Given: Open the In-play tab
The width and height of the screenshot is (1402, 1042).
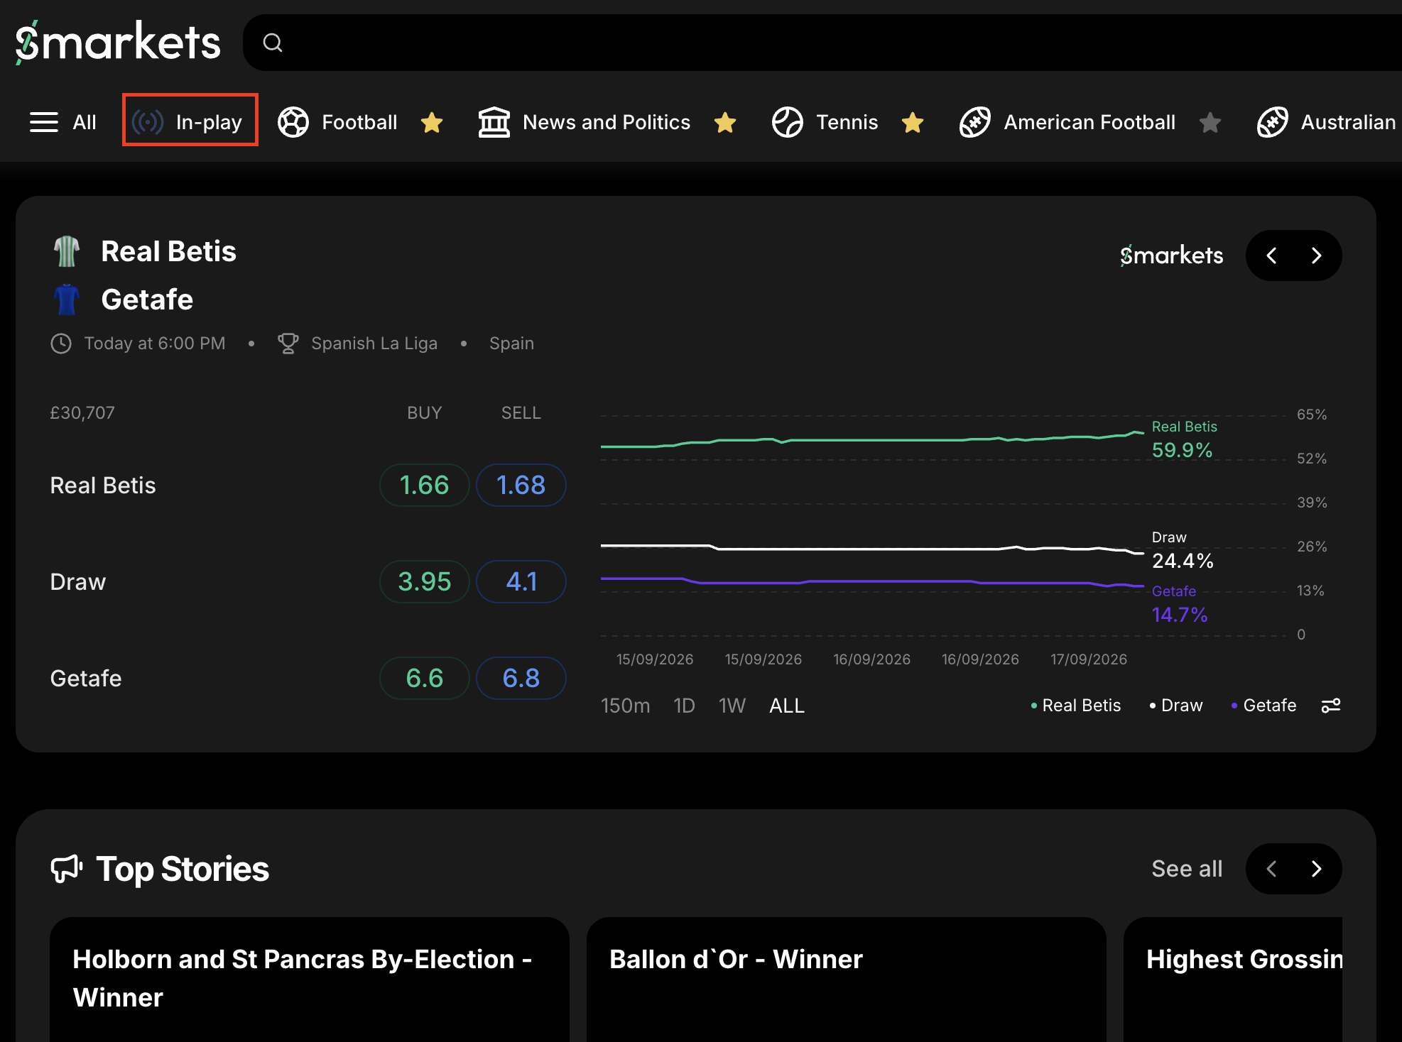Looking at the screenshot, I should tap(190, 120).
